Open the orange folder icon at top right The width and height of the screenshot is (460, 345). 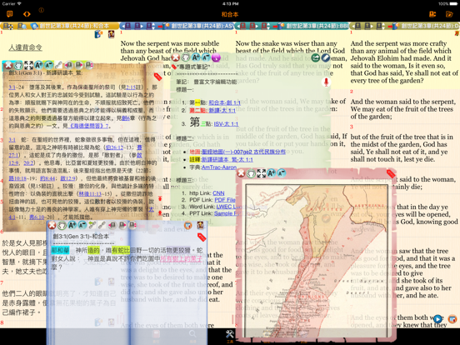click(449, 14)
